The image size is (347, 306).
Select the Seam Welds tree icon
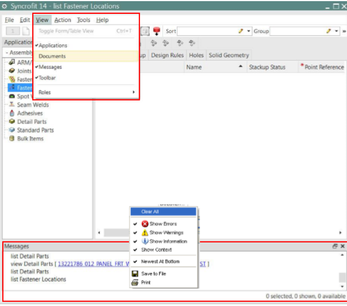click(x=12, y=105)
